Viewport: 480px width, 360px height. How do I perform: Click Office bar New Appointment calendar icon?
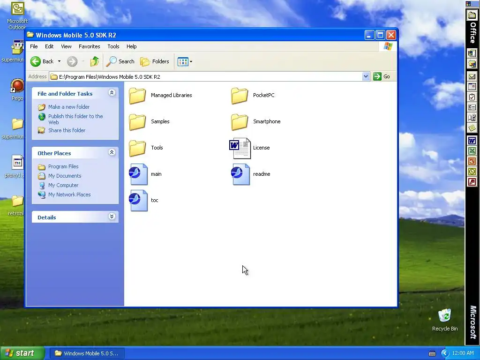point(472,87)
